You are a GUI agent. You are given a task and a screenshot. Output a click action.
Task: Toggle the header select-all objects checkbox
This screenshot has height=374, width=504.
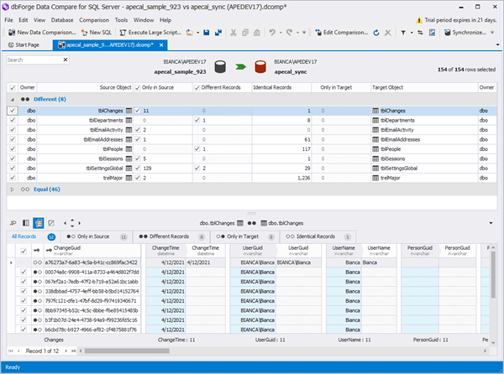pos(13,87)
